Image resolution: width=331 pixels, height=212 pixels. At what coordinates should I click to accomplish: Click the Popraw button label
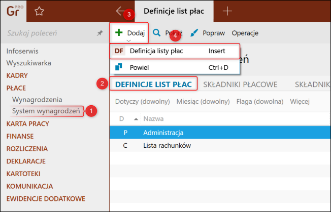(214, 33)
